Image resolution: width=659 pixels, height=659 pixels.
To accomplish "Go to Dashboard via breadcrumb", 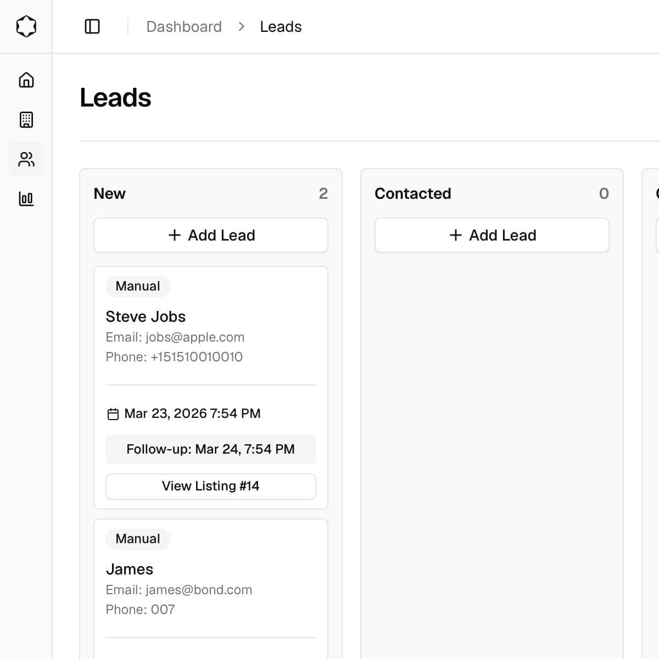I will [184, 26].
